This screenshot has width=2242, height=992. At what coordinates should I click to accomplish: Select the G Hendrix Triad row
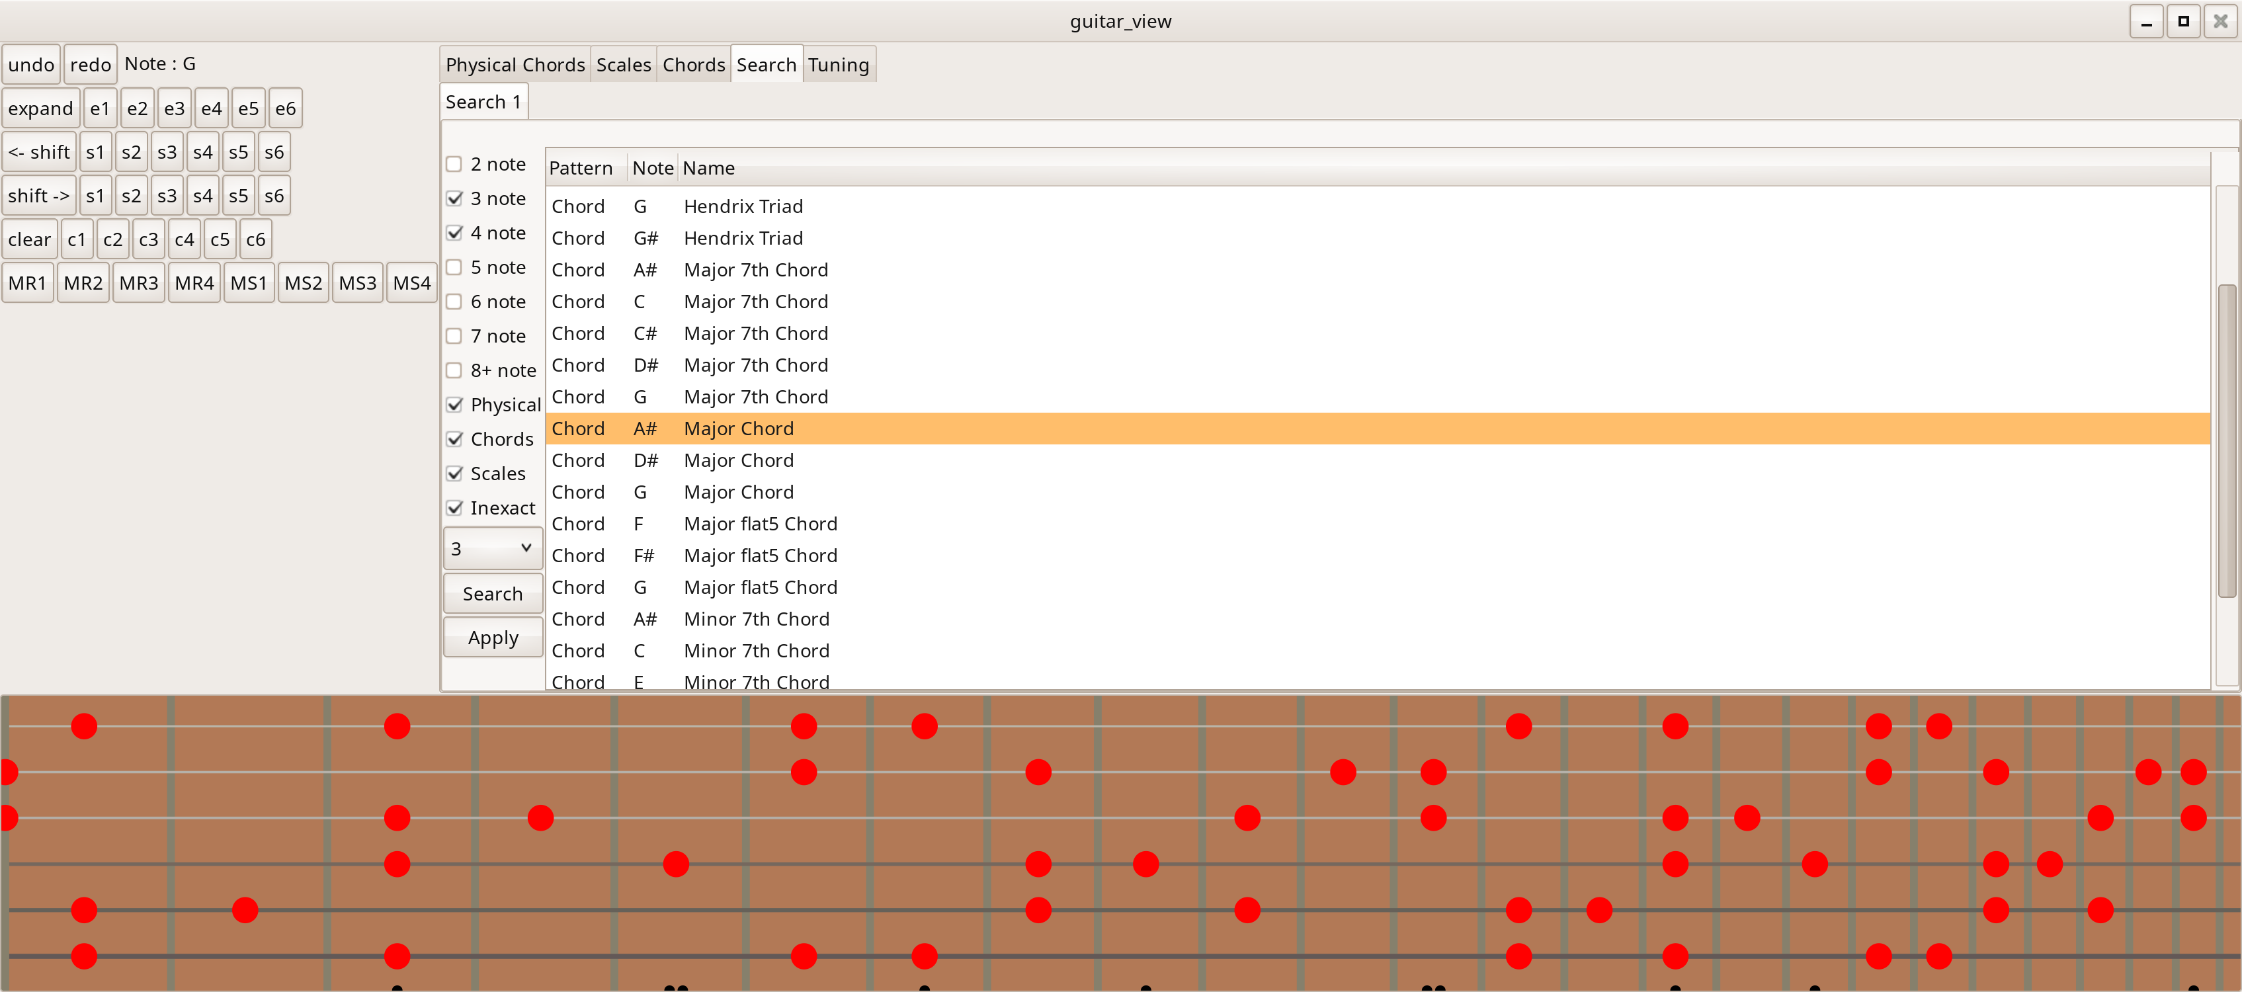point(743,206)
